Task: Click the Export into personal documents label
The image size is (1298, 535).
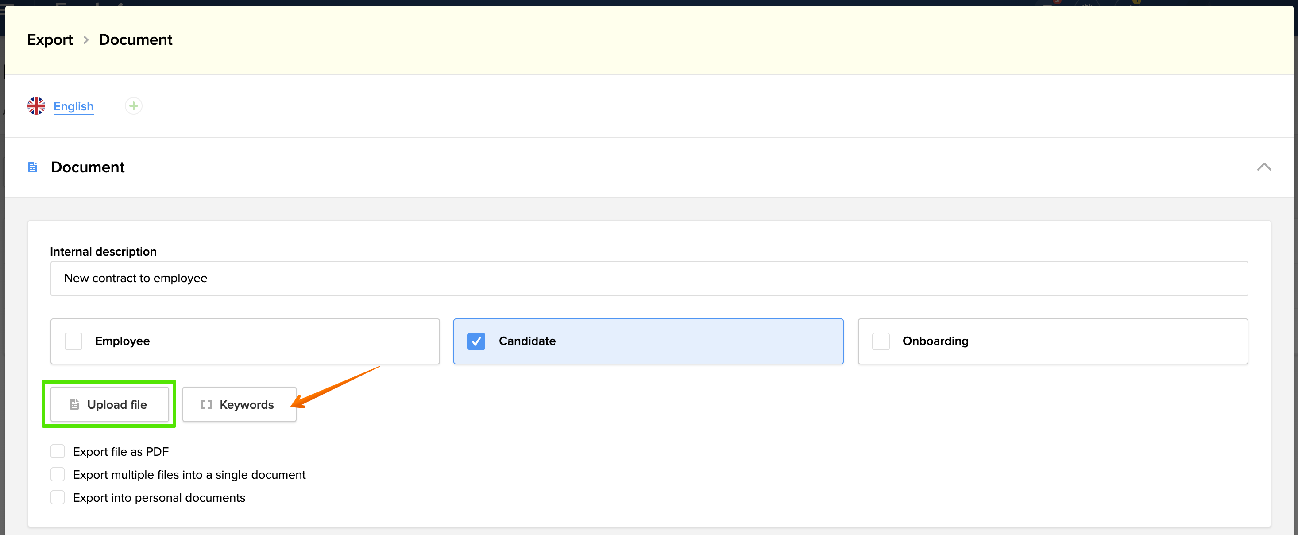Action: pyautogui.click(x=159, y=498)
